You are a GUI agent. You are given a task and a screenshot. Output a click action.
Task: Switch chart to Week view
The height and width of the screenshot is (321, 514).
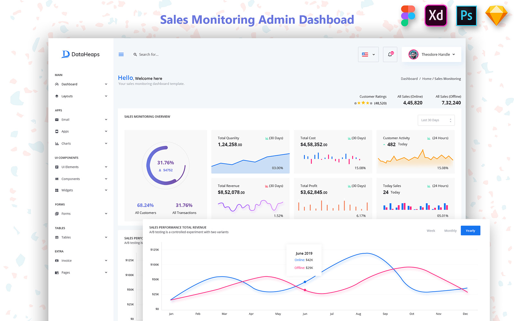[430, 230]
